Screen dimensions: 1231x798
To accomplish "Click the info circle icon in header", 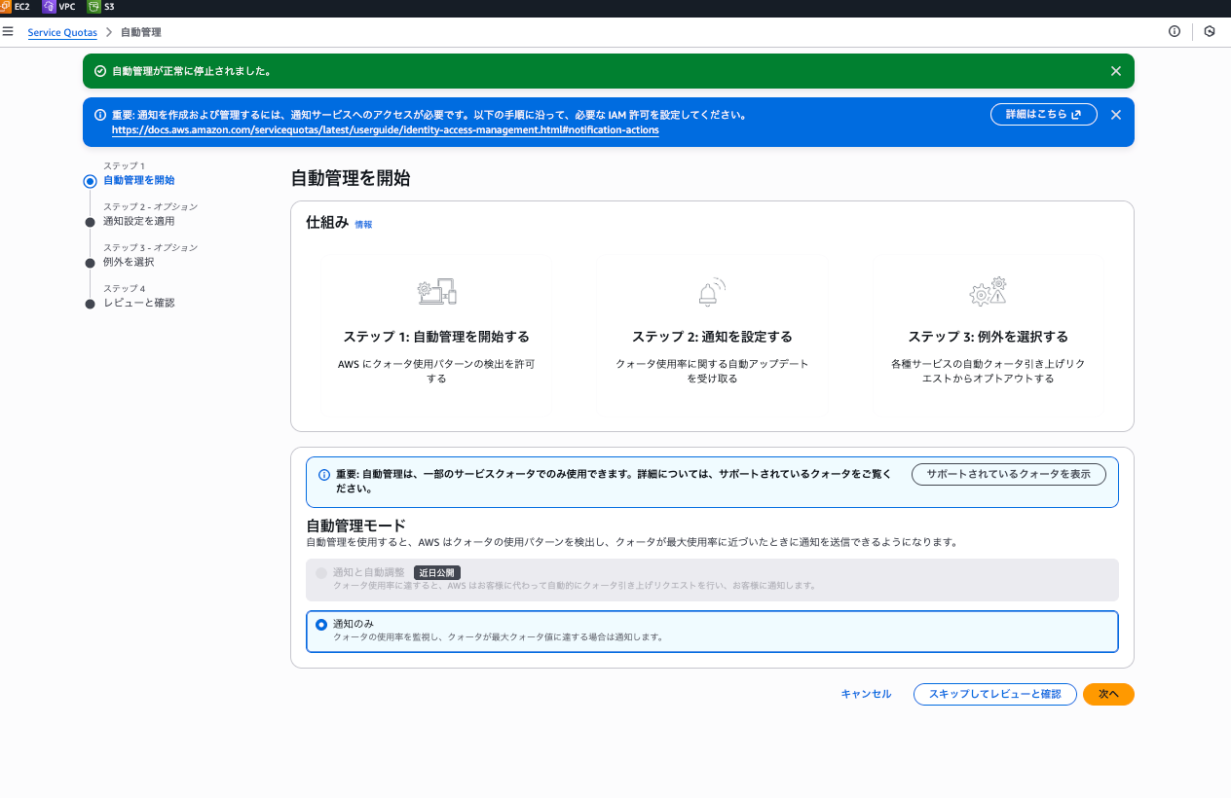I will (x=1175, y=31).
